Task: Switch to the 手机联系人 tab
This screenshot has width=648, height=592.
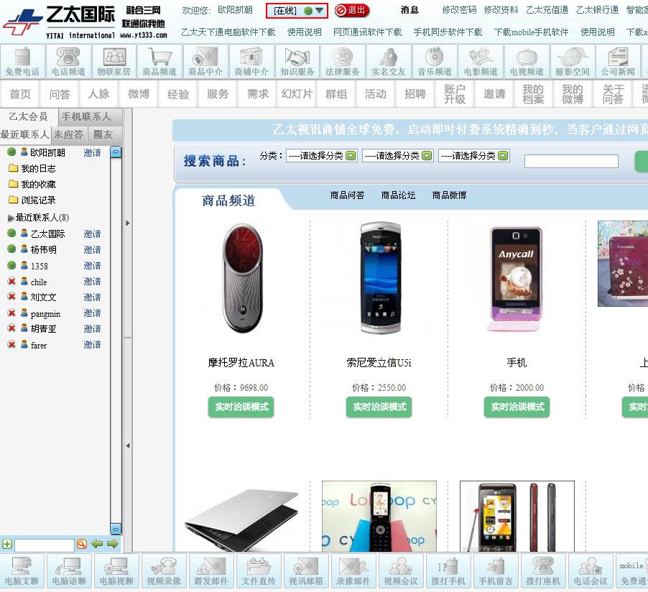Action: coord(86,116)
